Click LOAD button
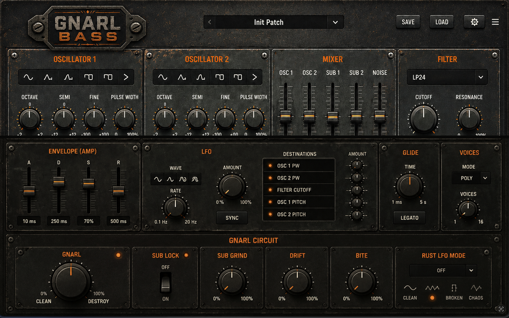 [x=442, y=22]
